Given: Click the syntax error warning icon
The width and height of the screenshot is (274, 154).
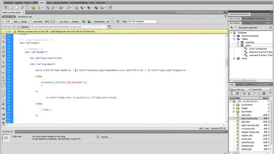Looking at the screenshot, I should point(15,32).
